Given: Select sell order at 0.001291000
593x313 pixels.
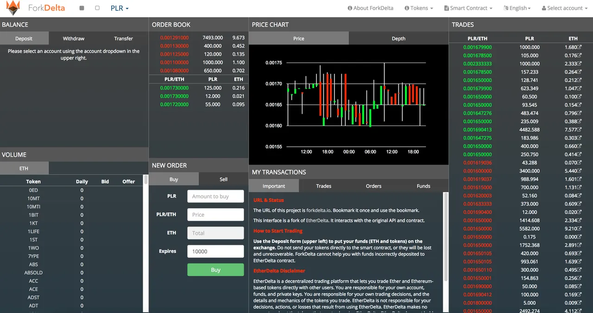Looking at the screenshot, I should point(199,38).
